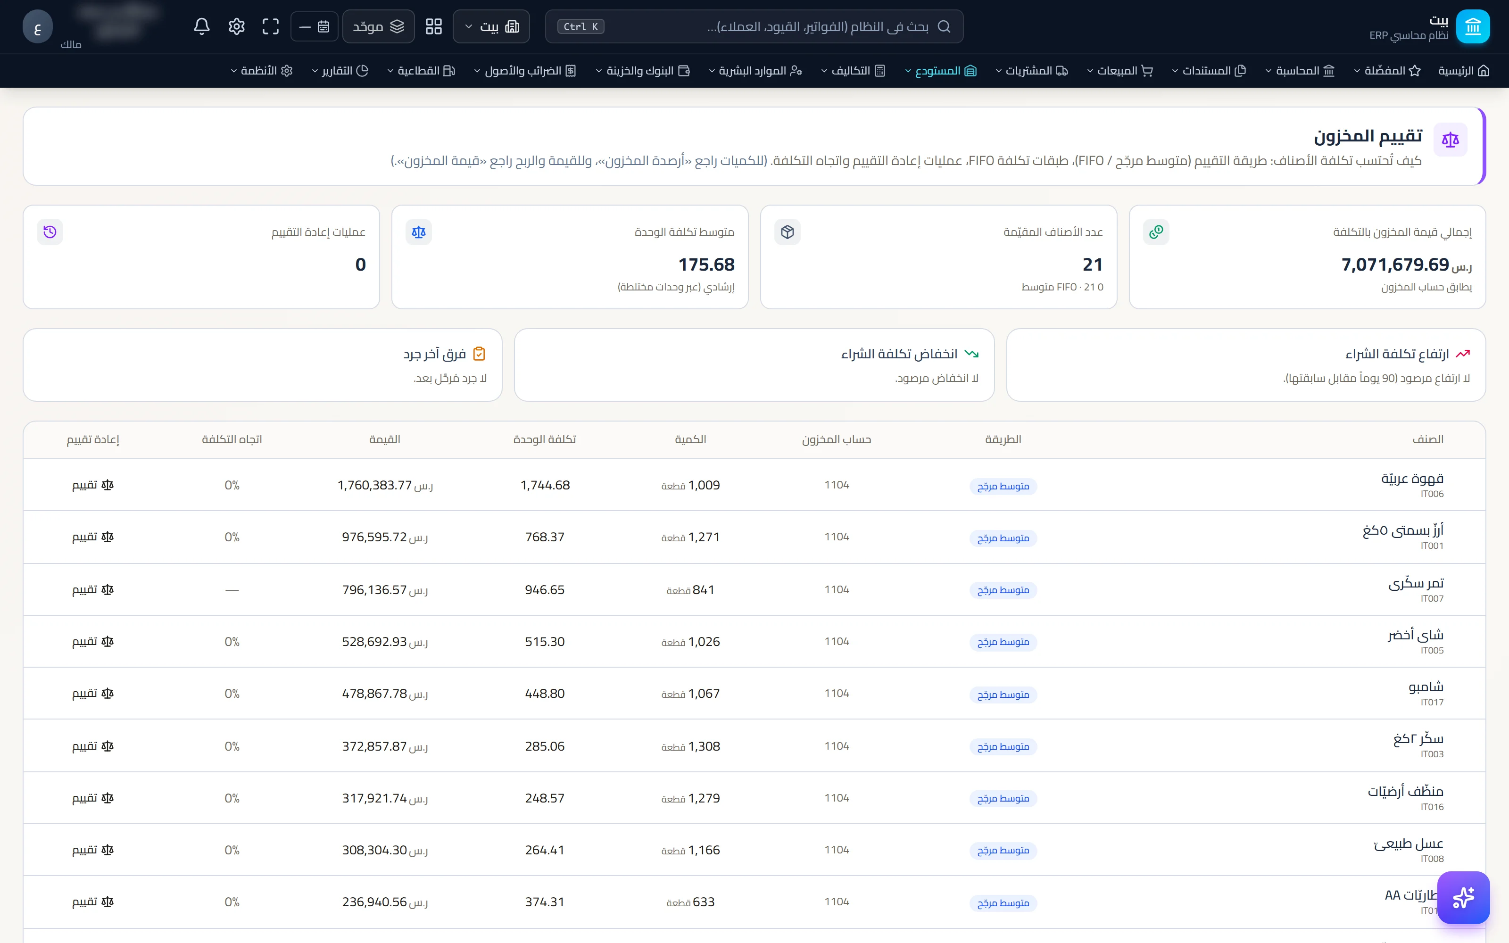Expand الضرائب والأصول taxes menu
This screenshot has height=943, width=1509.
tap(525, 70)
